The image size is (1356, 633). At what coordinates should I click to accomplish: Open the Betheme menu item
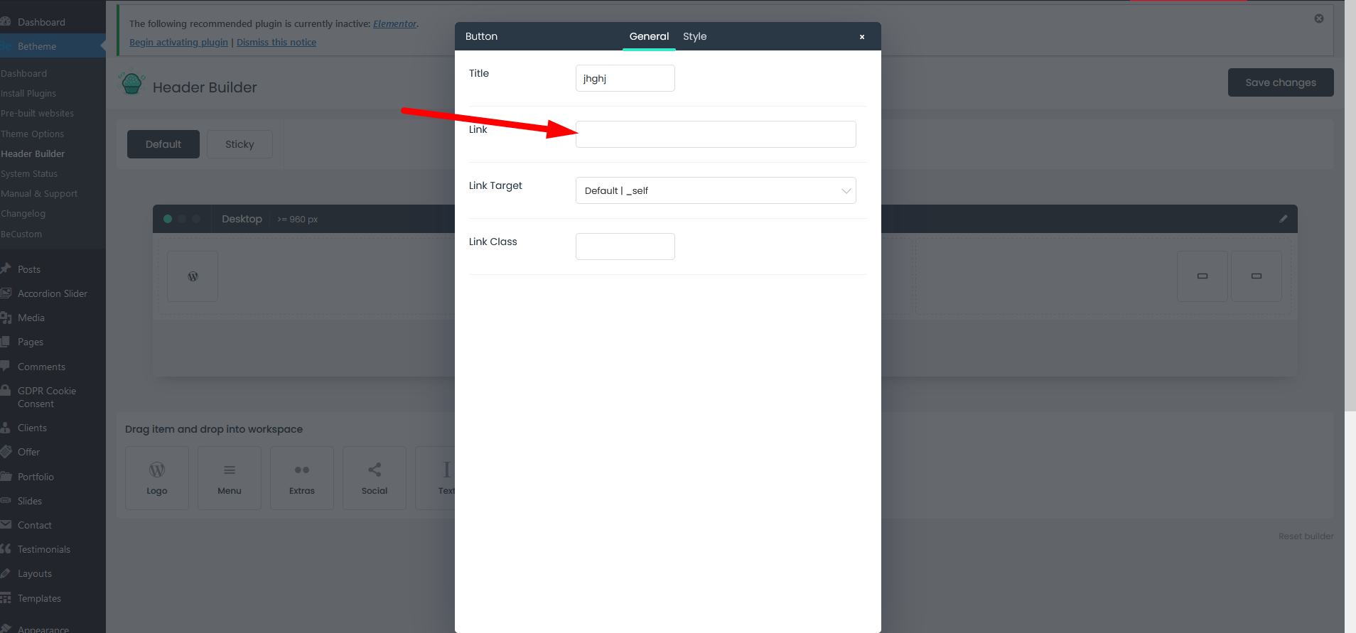tap(53, 46)
